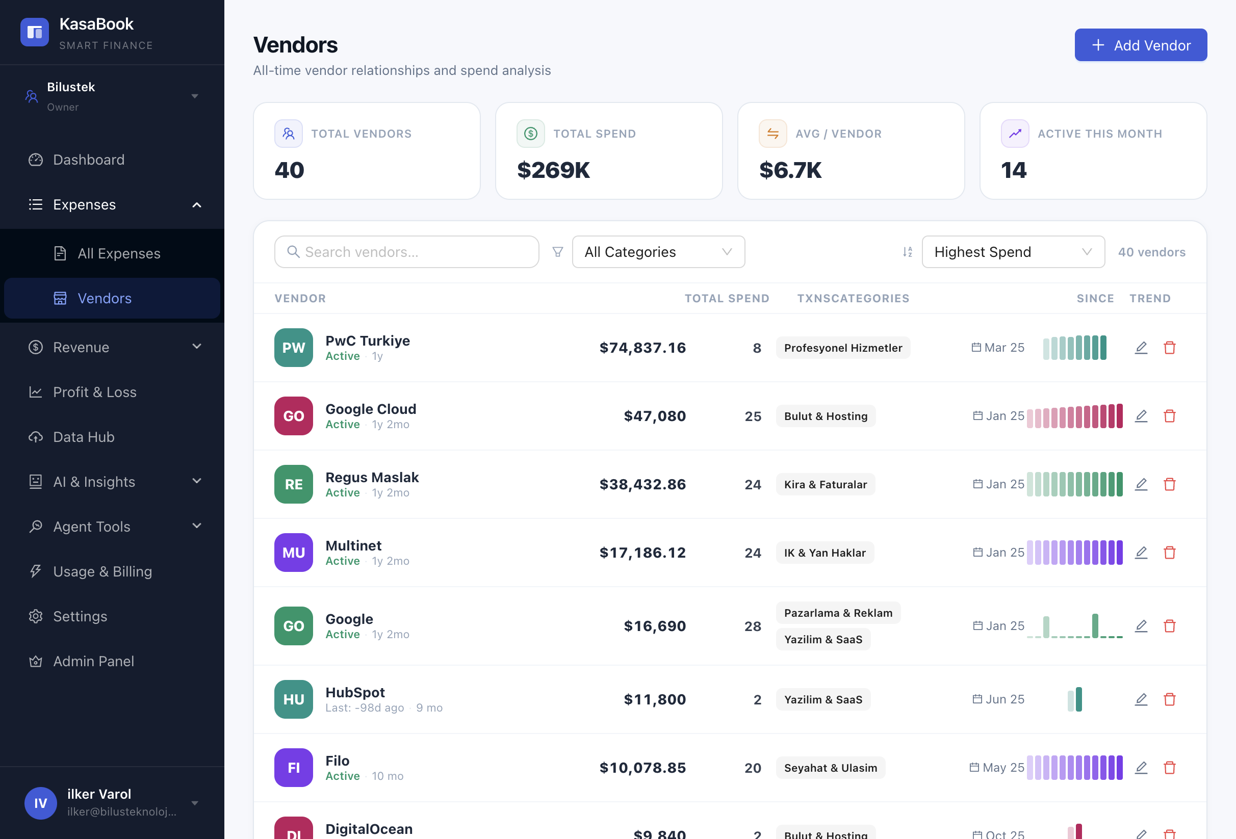1236x839 pixels.
Task: Click the sort order icon
Action: pyautogui.click(x=907, y=252)
